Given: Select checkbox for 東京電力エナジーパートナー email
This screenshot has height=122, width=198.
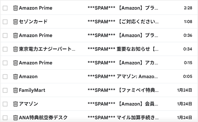Looking at the screenshot, I should [5, 49].
